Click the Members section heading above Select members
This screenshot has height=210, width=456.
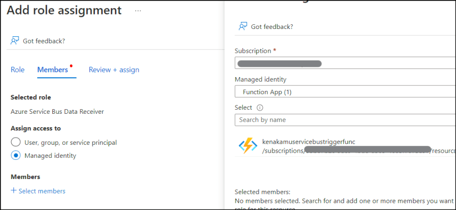coord(25,176)
